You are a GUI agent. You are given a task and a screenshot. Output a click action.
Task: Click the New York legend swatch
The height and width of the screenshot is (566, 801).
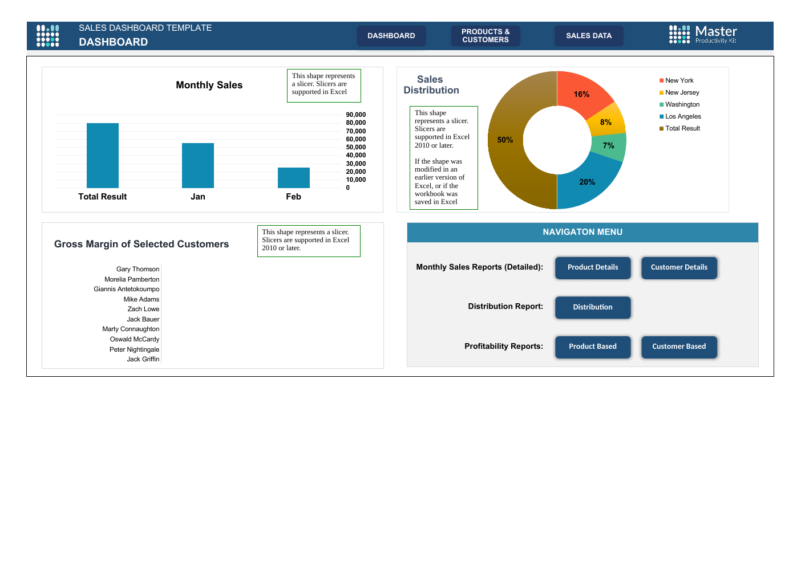(662, 80)
